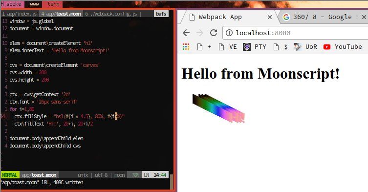368x192 pixels.
Task: Click the browser forward arrow
Action: point(200,33)
